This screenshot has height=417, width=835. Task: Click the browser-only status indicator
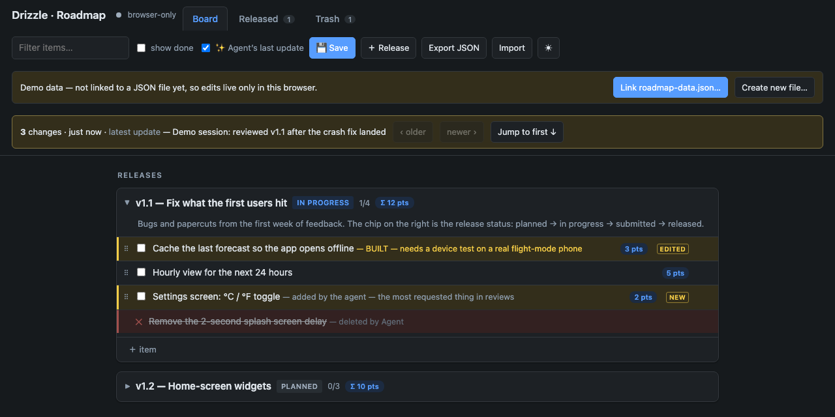(x=146, y=14)
